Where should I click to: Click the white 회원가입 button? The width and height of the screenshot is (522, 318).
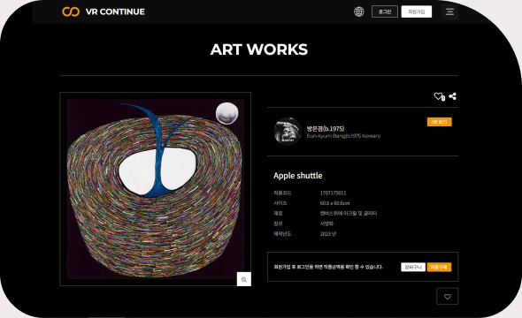coord(417,11)
